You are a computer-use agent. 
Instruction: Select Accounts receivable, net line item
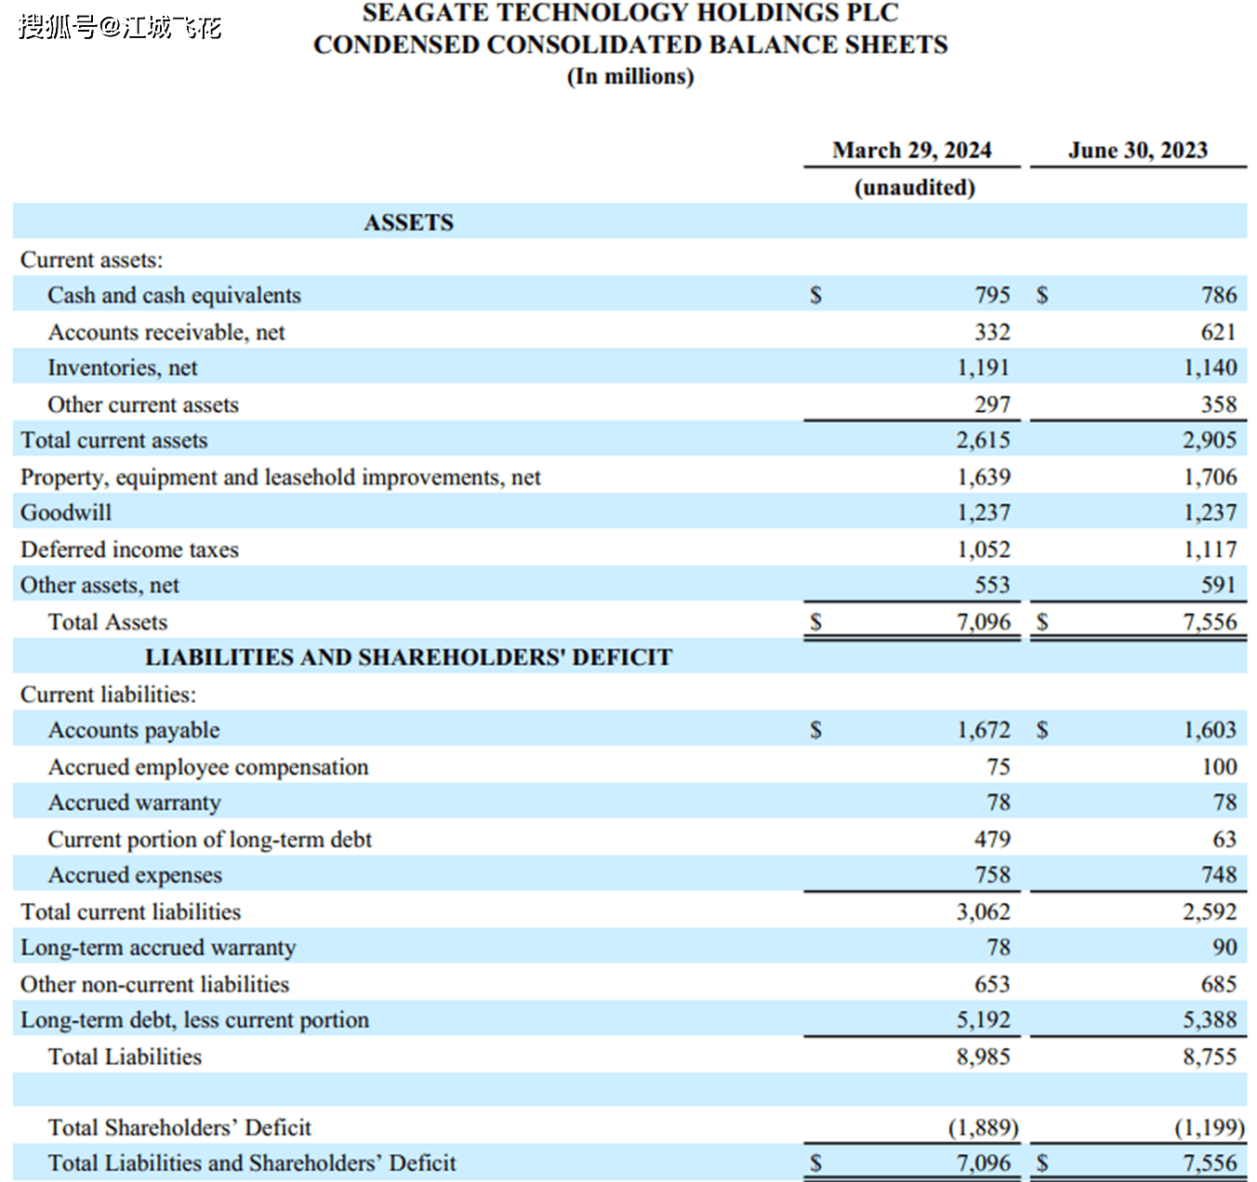(167, 331)
